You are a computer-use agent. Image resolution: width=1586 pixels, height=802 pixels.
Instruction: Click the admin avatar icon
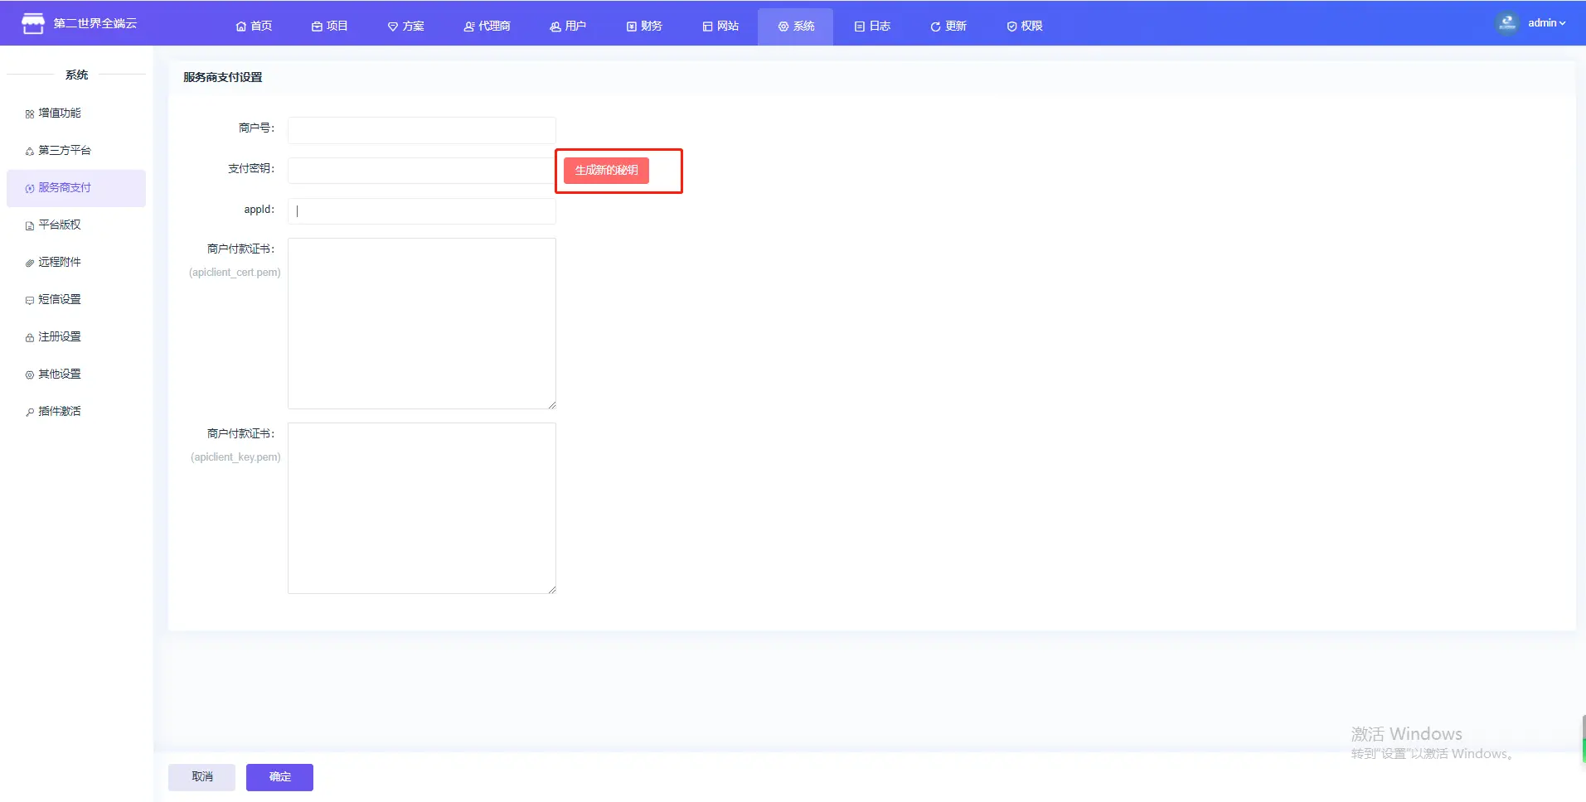pyautogui.click(x=1506, y=23)
